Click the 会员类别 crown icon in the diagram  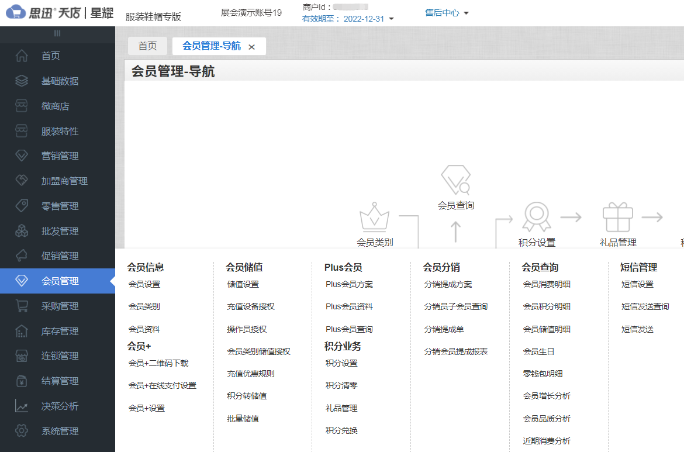click(375, 218)
